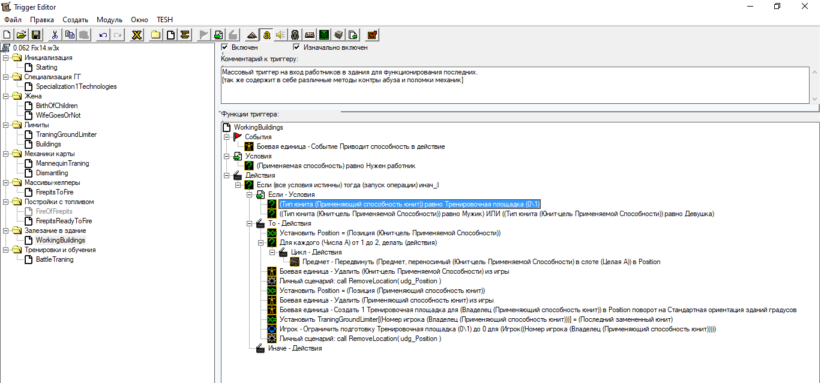The height and width of the screenshot is (383, 821).
Task: Click the Copy toolbar icon
Action: 70,35
